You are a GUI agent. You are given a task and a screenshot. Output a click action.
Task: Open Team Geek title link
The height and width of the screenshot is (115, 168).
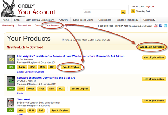[x=24, y=99]
